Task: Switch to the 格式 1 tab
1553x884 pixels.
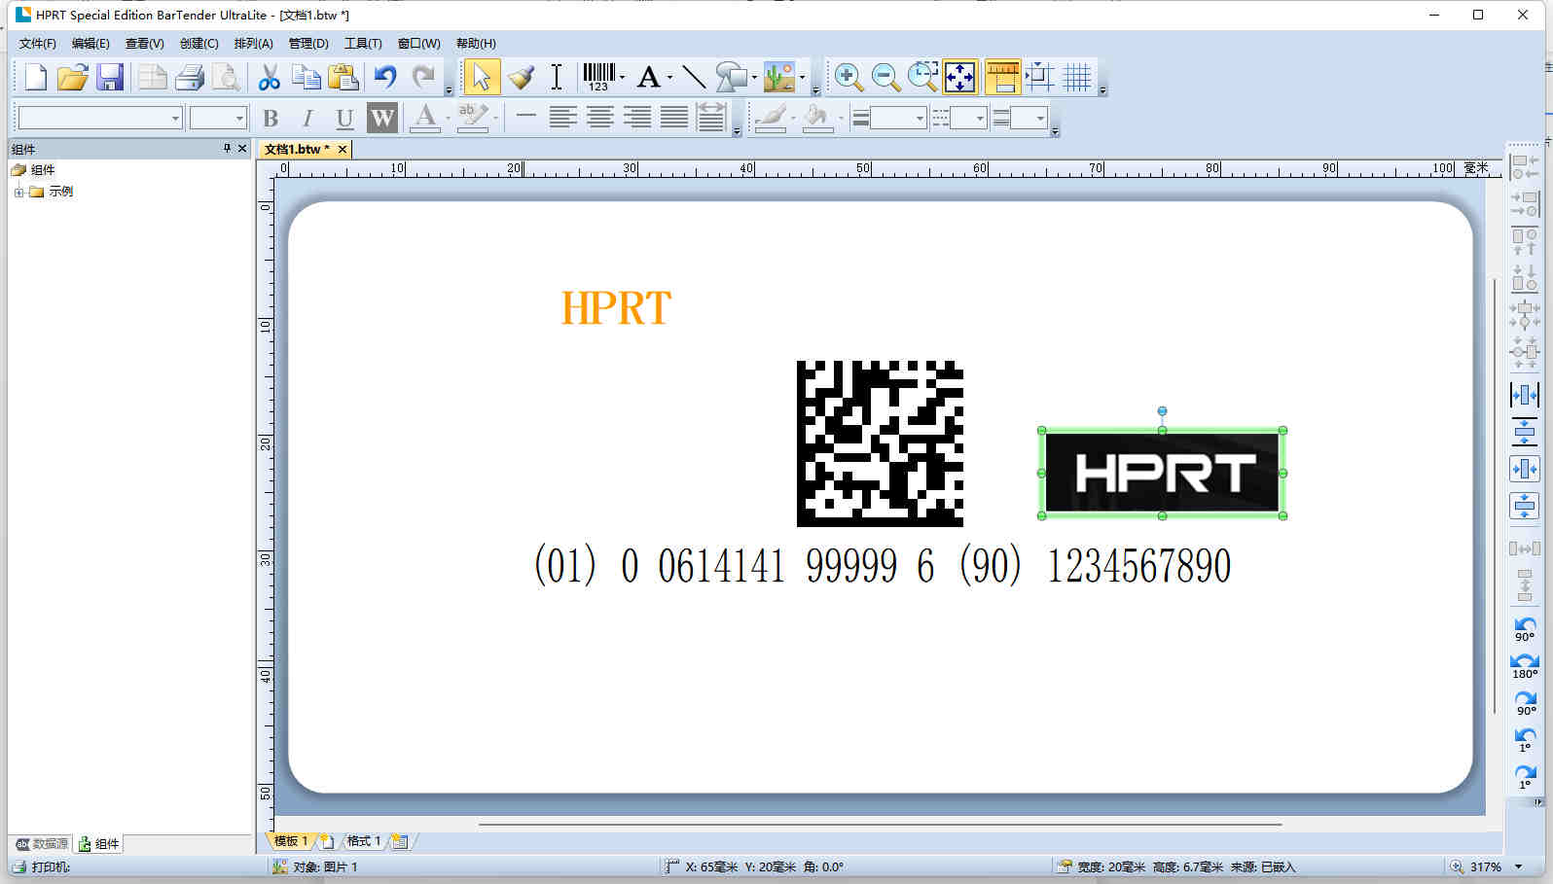Action: point(364,841)
